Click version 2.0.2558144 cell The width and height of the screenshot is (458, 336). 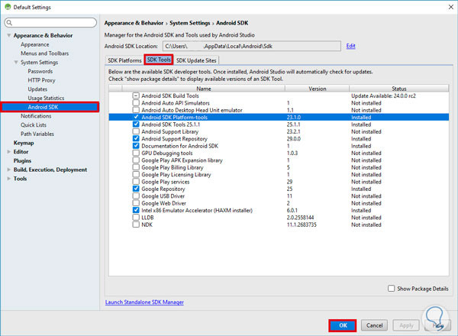(x=300, y=218)
